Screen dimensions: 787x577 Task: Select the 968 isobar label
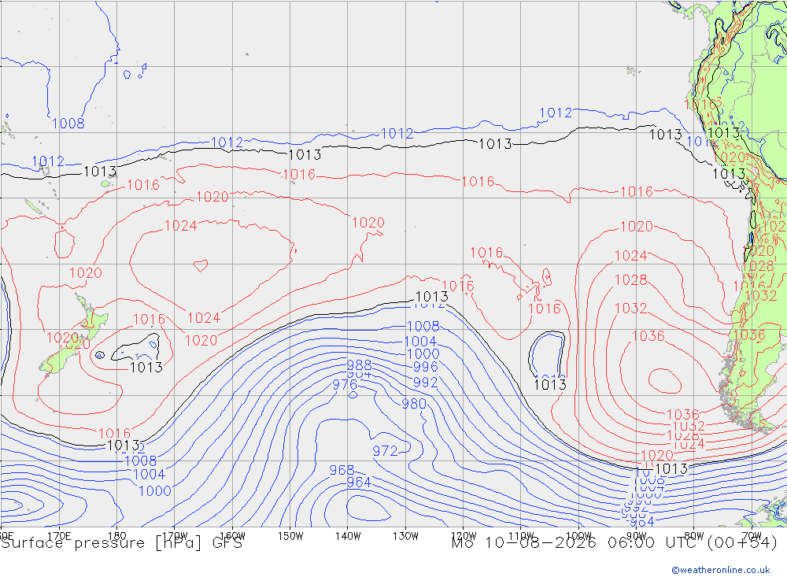click(x=342, y=470)
